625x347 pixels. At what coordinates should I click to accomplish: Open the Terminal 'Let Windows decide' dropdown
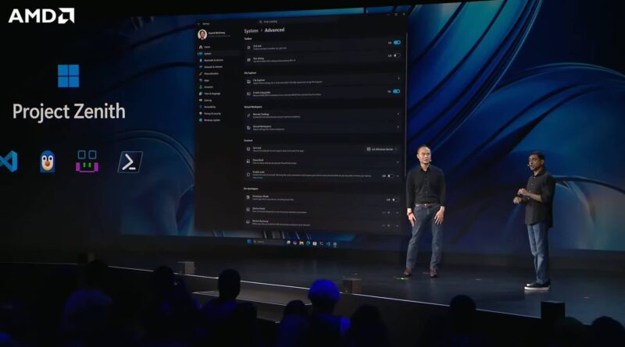(382, 149)
